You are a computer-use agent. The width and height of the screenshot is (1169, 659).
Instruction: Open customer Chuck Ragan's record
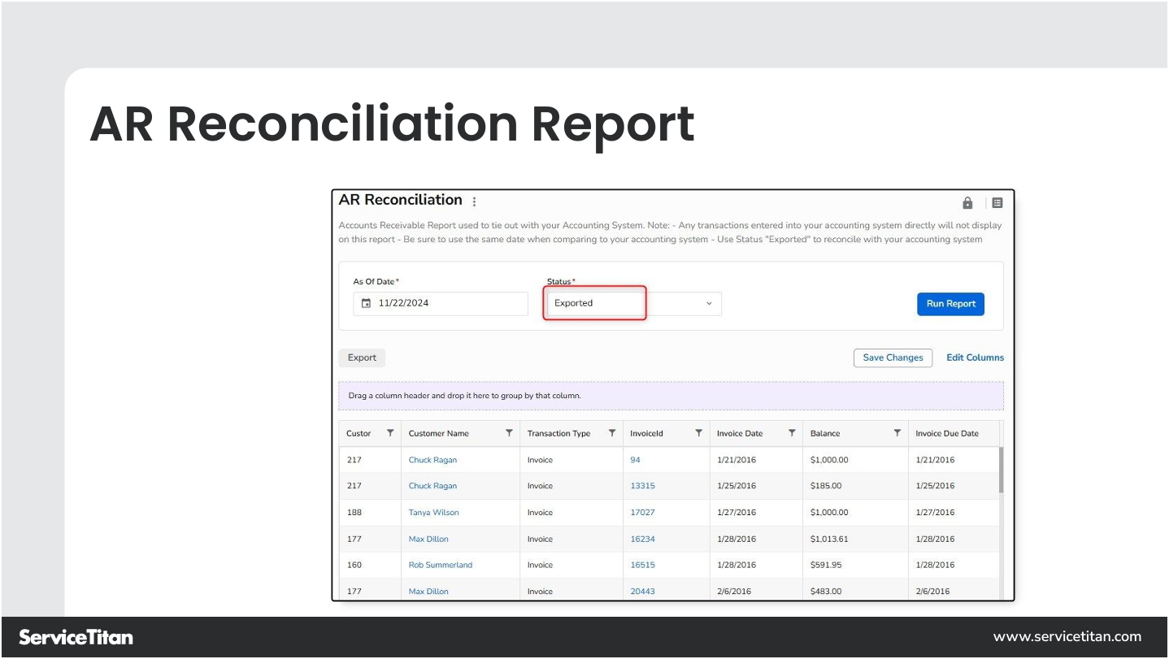click(432, 459)
